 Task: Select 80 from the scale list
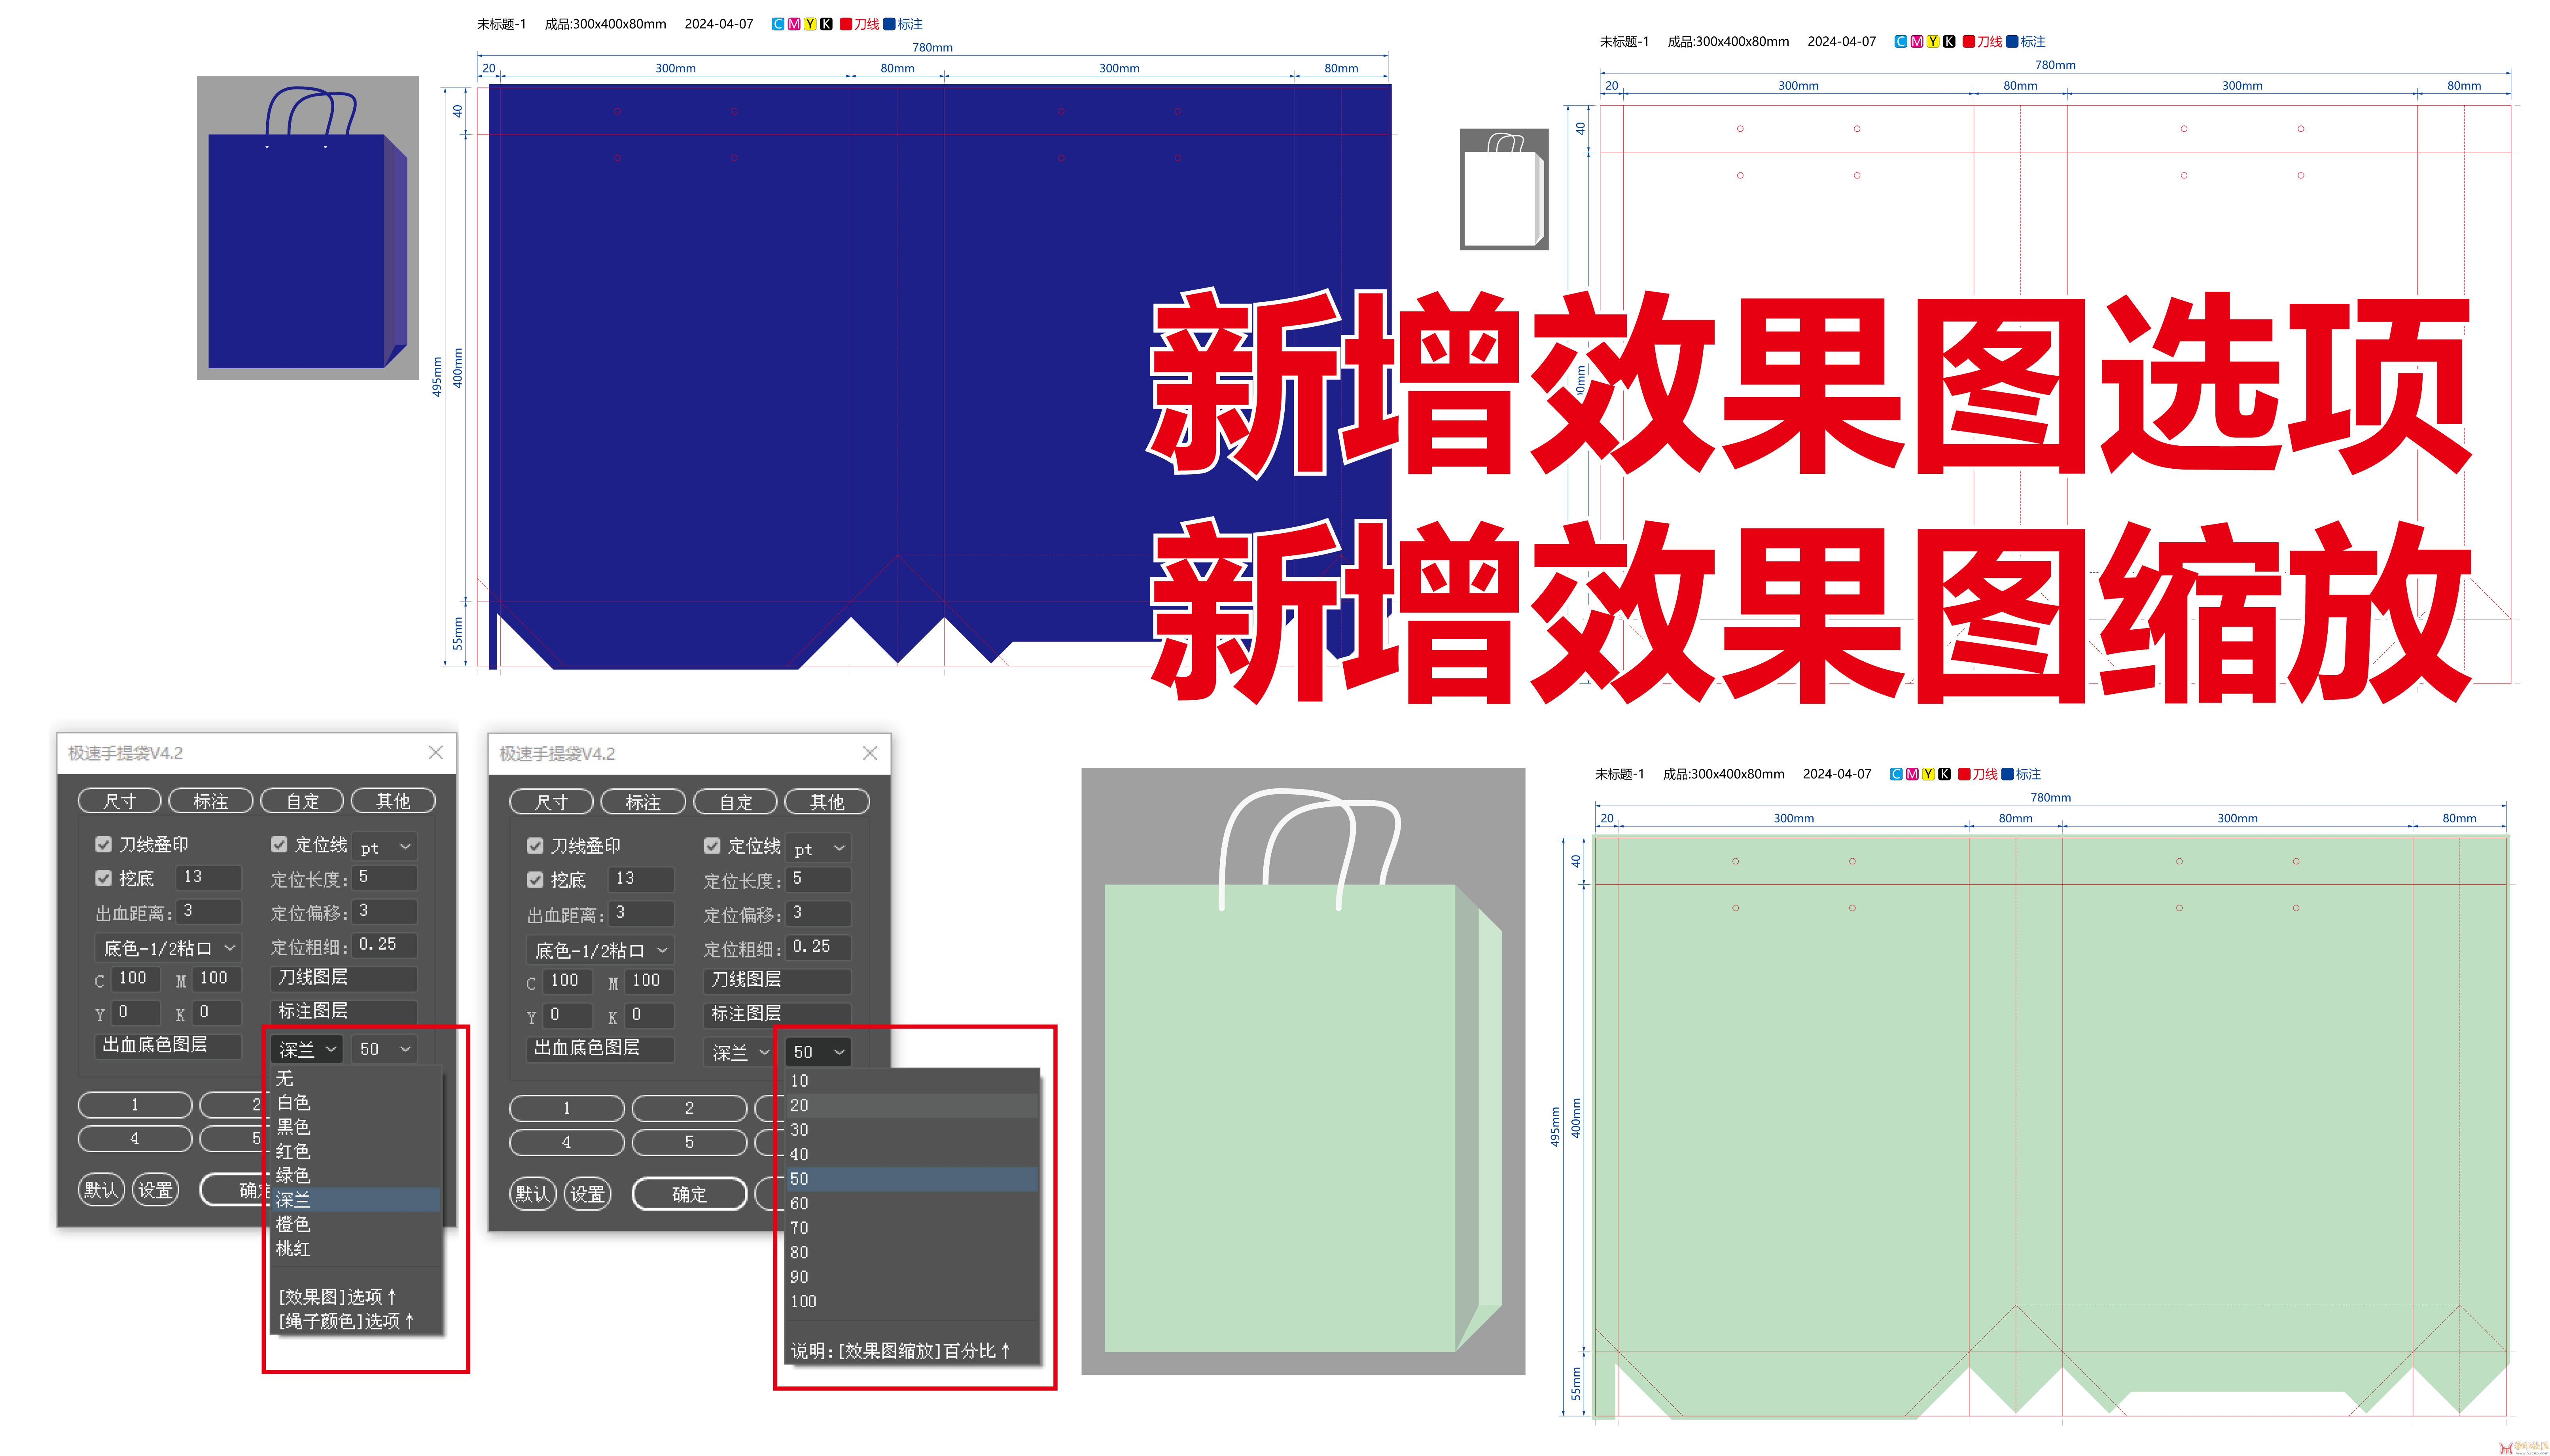click(x=912, y=1252)
